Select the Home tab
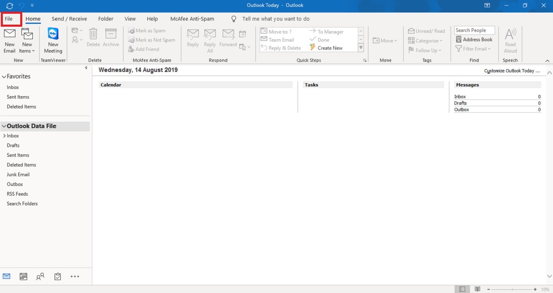Screen dimensions: 553x293 tap(33, 19)
